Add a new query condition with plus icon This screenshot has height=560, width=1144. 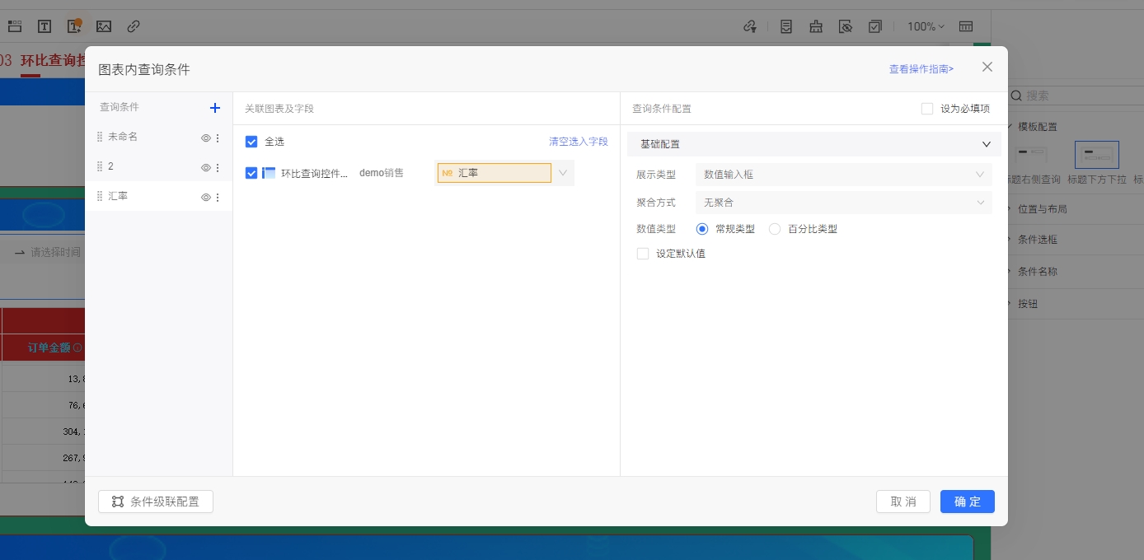(x=215, y=108)
